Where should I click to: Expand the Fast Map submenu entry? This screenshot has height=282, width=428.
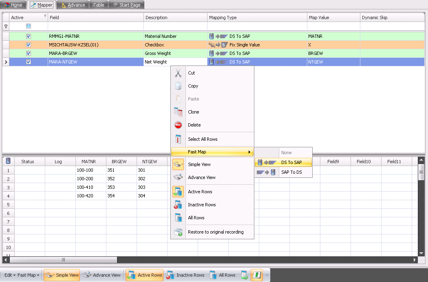tap(212, 152)
